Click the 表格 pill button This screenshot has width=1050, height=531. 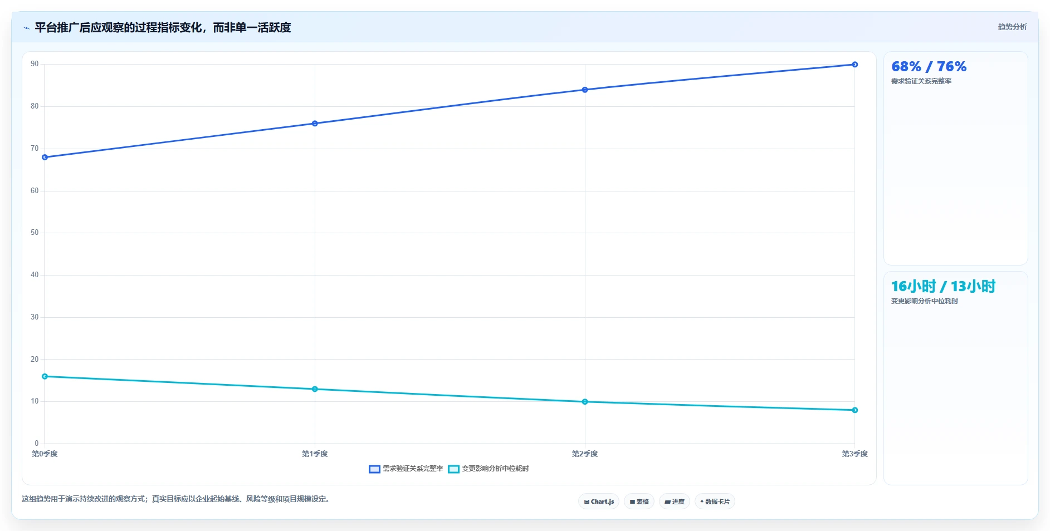tap(639, 501)
